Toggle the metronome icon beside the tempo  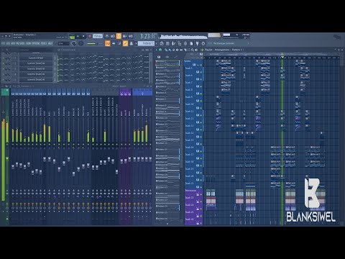[x=106, y=37]
